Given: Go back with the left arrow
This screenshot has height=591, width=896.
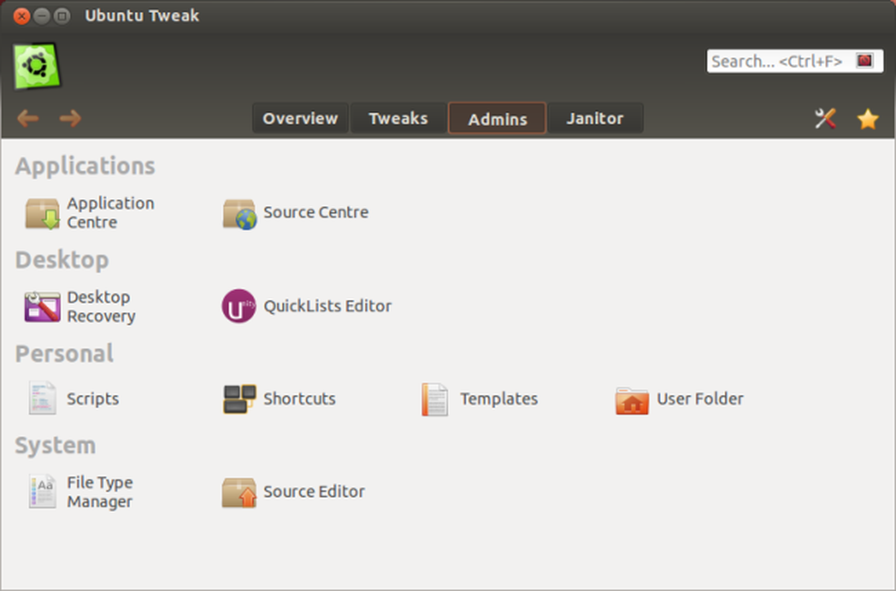Looking at the screenshot, I should click(x=28, y=118).
